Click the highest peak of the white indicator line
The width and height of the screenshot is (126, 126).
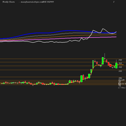(x=103, y=29)
